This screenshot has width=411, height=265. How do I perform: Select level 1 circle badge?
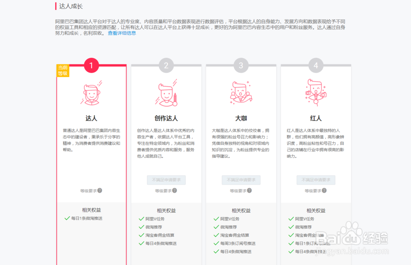coord(91,65)
